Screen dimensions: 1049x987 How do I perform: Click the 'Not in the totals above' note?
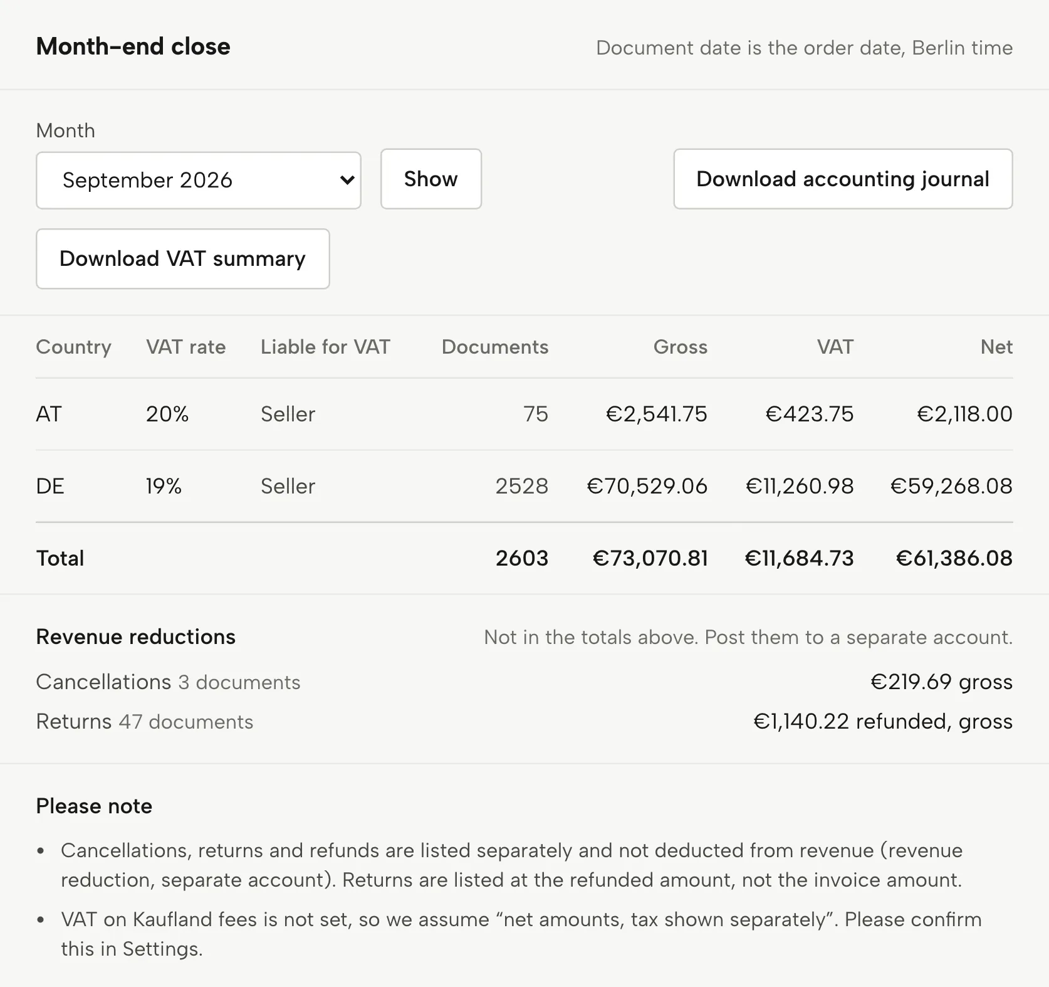click(x=748, y=637)
